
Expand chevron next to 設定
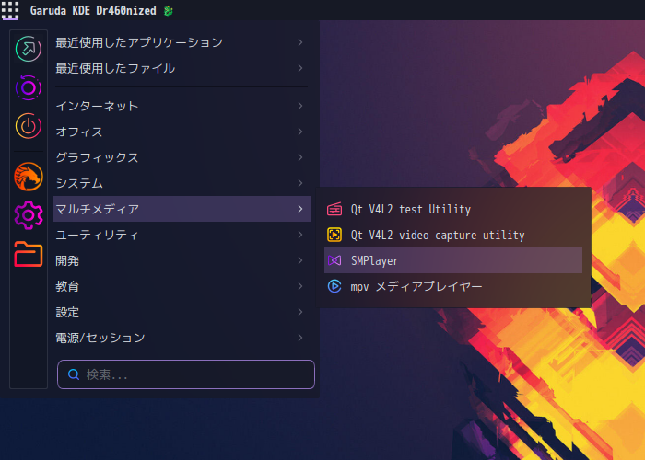point(300,312)
